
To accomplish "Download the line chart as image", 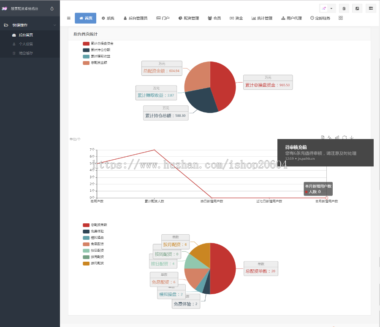I will (352, 137).
